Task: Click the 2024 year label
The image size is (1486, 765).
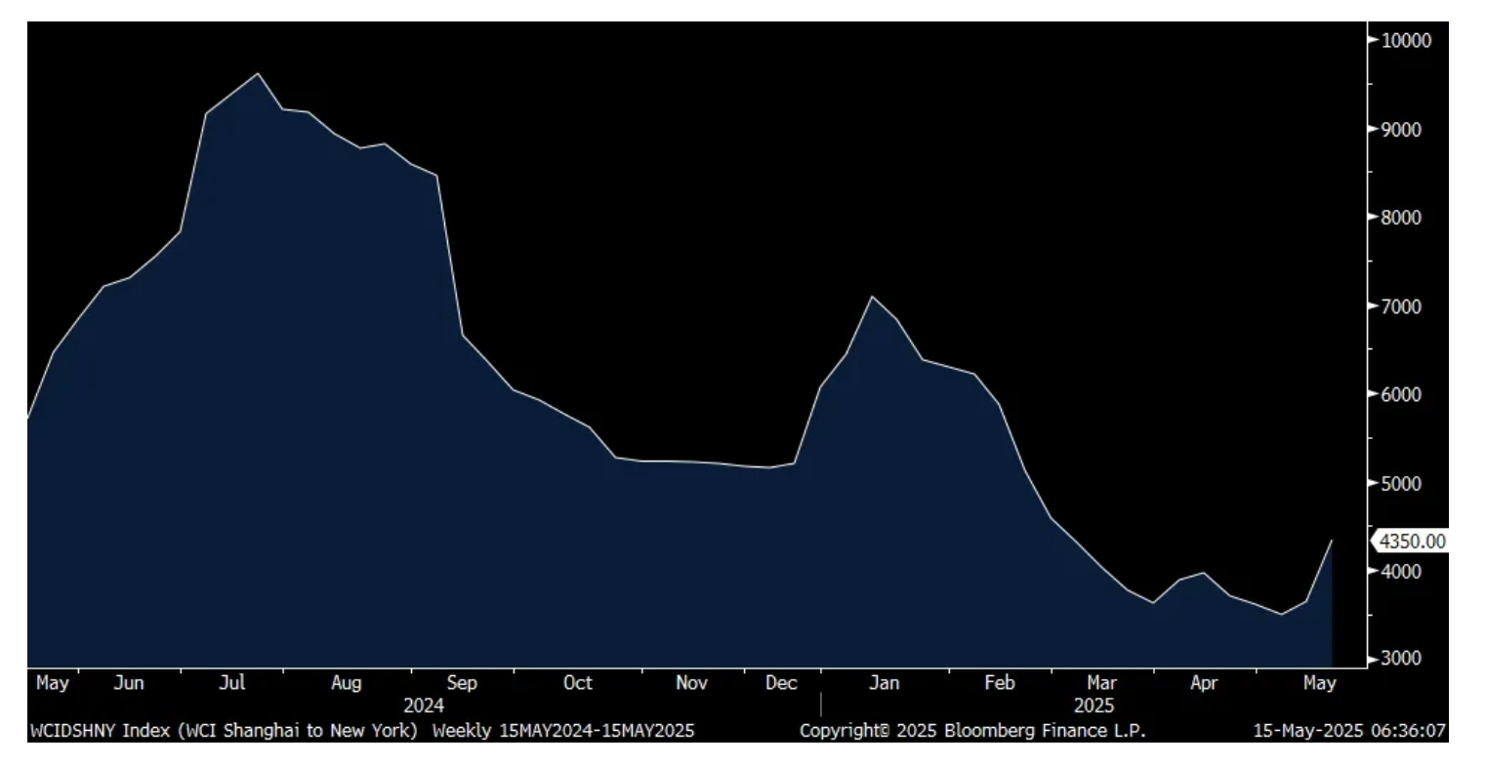Action: click(424, 705)
